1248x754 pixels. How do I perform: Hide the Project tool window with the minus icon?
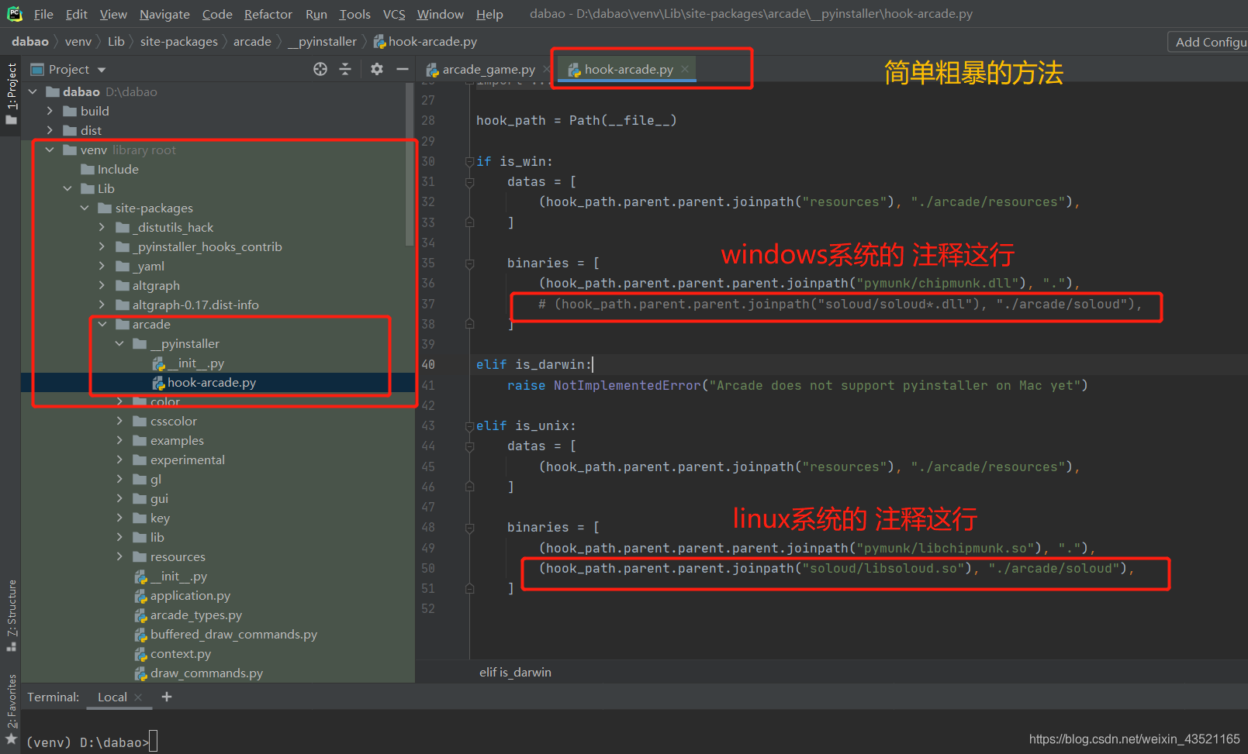pos(402,69)
